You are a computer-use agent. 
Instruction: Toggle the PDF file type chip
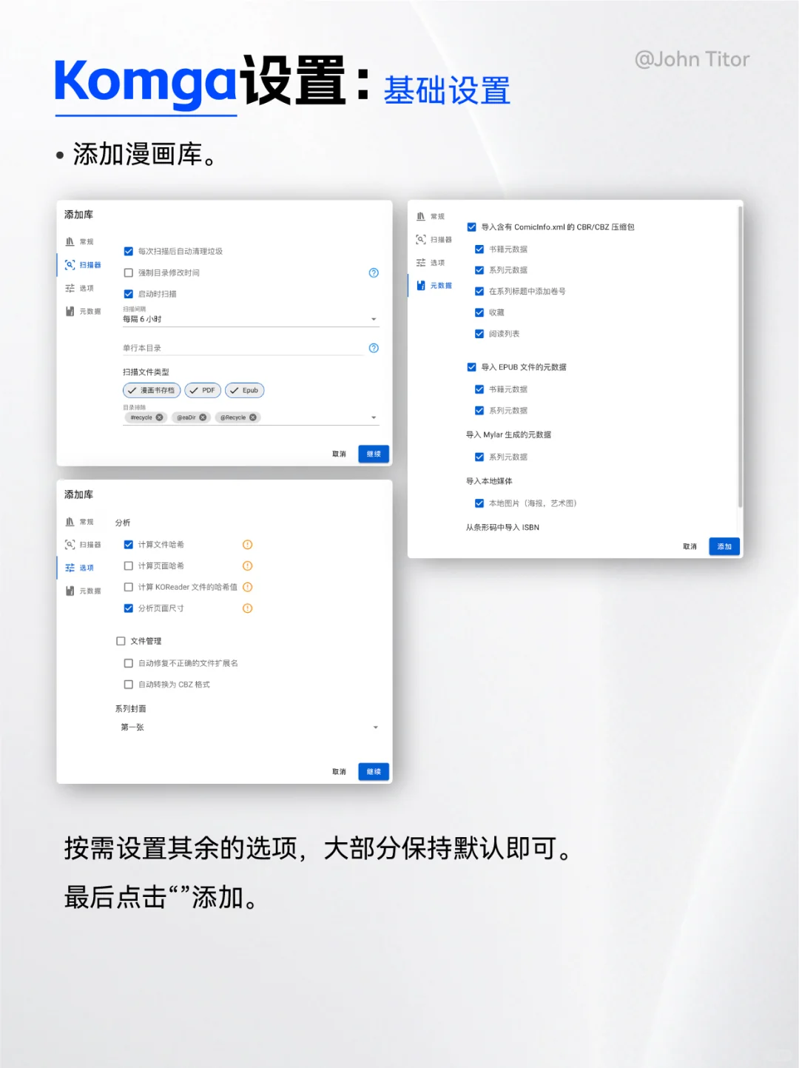(202, 391)
